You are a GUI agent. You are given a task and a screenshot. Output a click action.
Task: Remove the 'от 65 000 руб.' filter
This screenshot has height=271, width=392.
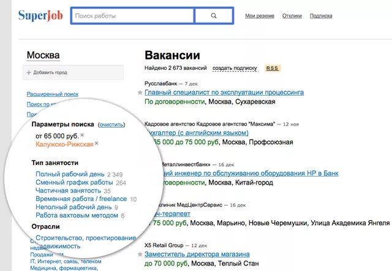coord(82,135)
